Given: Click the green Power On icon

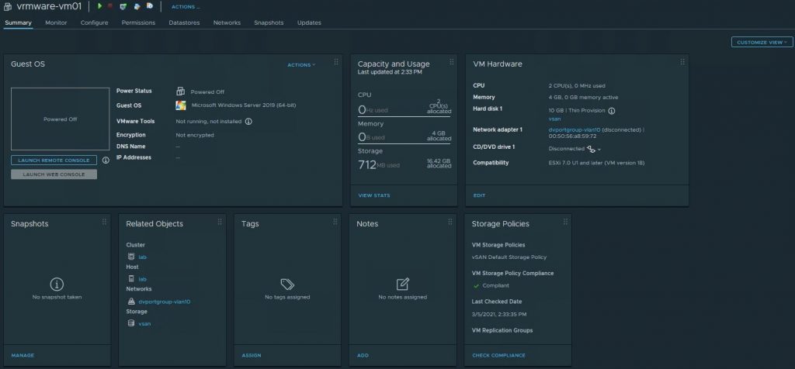Looking at the screenshot, I should pos(100,6).
